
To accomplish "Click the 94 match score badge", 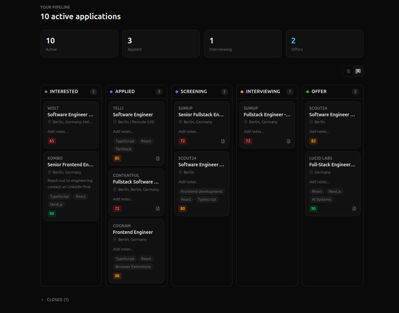I will pyautogui.click(x=52, y=214).
